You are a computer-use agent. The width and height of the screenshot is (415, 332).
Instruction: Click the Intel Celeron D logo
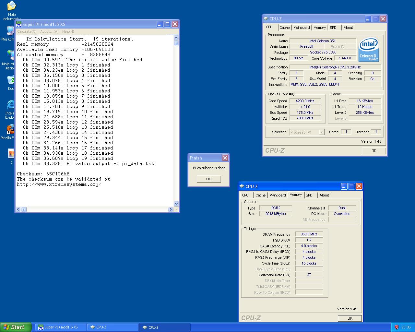pos(369,50)
